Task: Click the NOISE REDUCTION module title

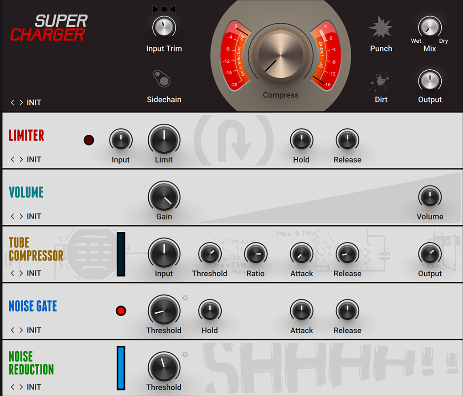Action: click(31, 363)
